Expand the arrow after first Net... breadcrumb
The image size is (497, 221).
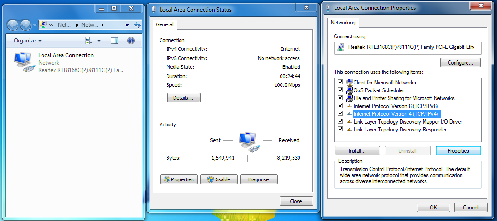click(77, 25)
